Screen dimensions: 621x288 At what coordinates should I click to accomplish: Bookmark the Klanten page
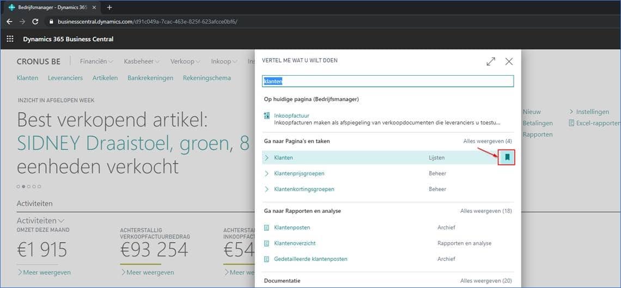pyautogui.click(x=507, y=157)
